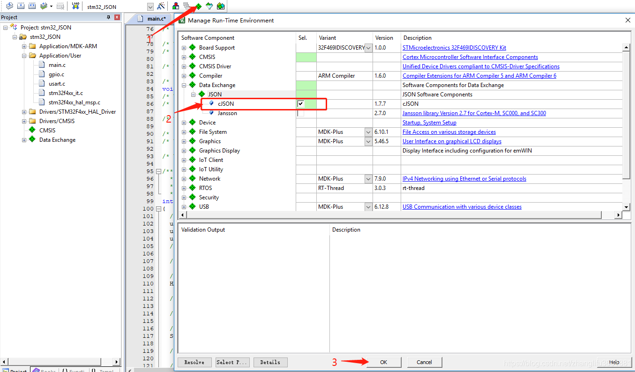Image resolution: width=635 pixels, height=372 pixels.
Task: Click the Download (LOAD) icon
Action: click(x=75, y=6)
